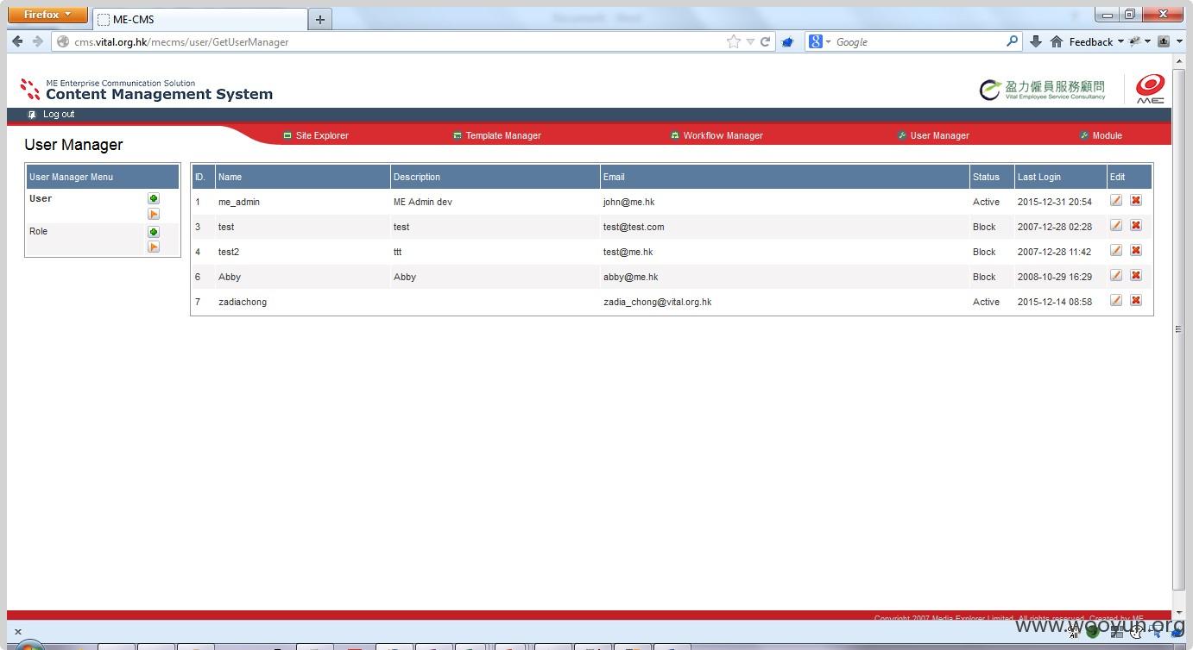Bookmark this page with the star
The height and width of the screenshot is (650, 1193).
(733, 41)
